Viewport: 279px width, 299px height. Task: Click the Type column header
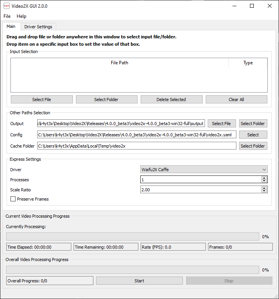tap(248, 63)
